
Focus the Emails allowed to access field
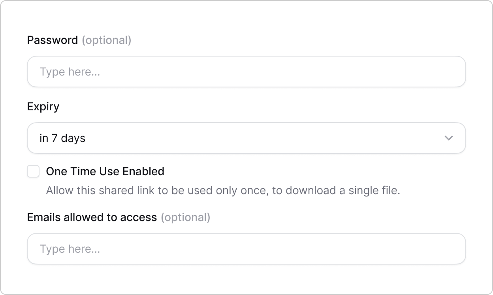coord(246,249)
